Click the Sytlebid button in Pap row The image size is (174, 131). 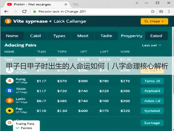click(x=152, y=111)
